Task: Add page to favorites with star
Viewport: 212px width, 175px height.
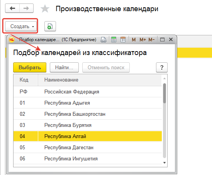Action: pos(45,8)
